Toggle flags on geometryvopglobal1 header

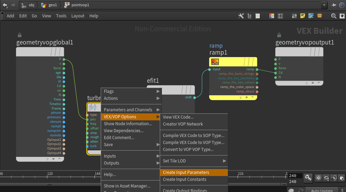coord(56,52)
